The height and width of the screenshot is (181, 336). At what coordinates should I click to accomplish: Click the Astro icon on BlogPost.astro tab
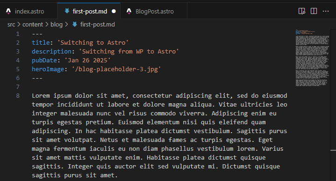point(129,11)
